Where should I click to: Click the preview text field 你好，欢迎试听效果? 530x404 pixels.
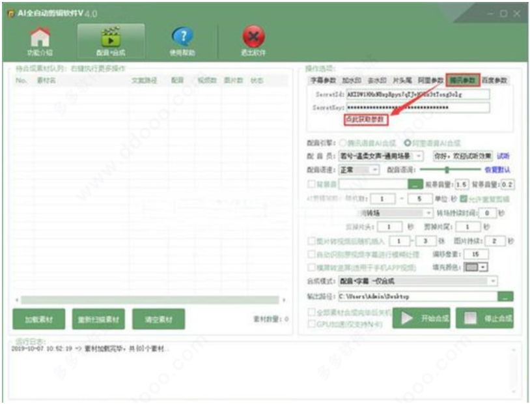pos(463,156)
